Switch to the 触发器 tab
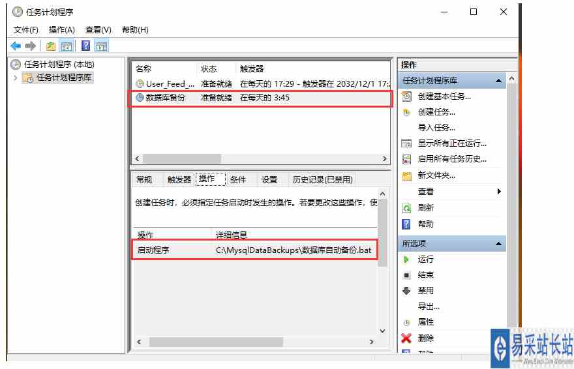The image size is (574, 369). click(x=179, y=179)
